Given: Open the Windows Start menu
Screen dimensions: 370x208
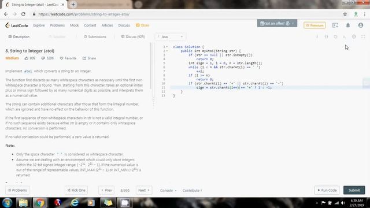Looking at the screenshot, I should click(7, 203).
